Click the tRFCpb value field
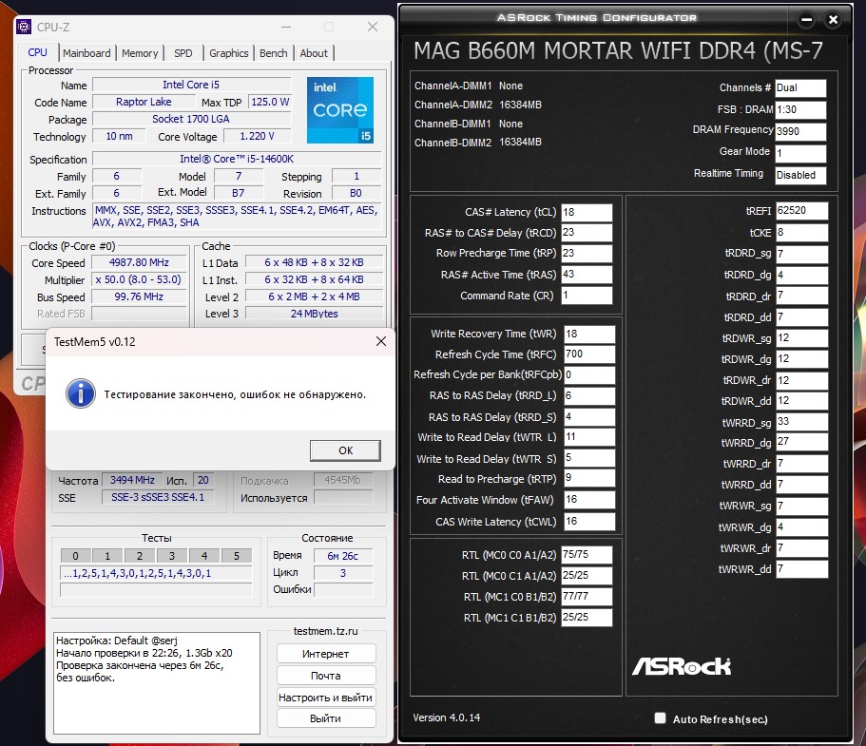 pos(589,375)
